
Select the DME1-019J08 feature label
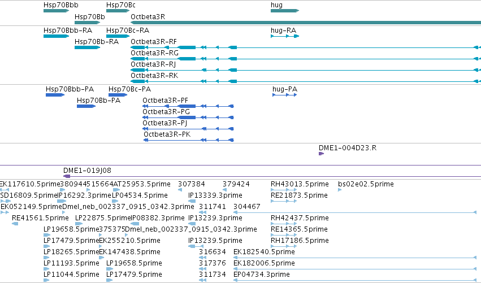click(87, 171)
